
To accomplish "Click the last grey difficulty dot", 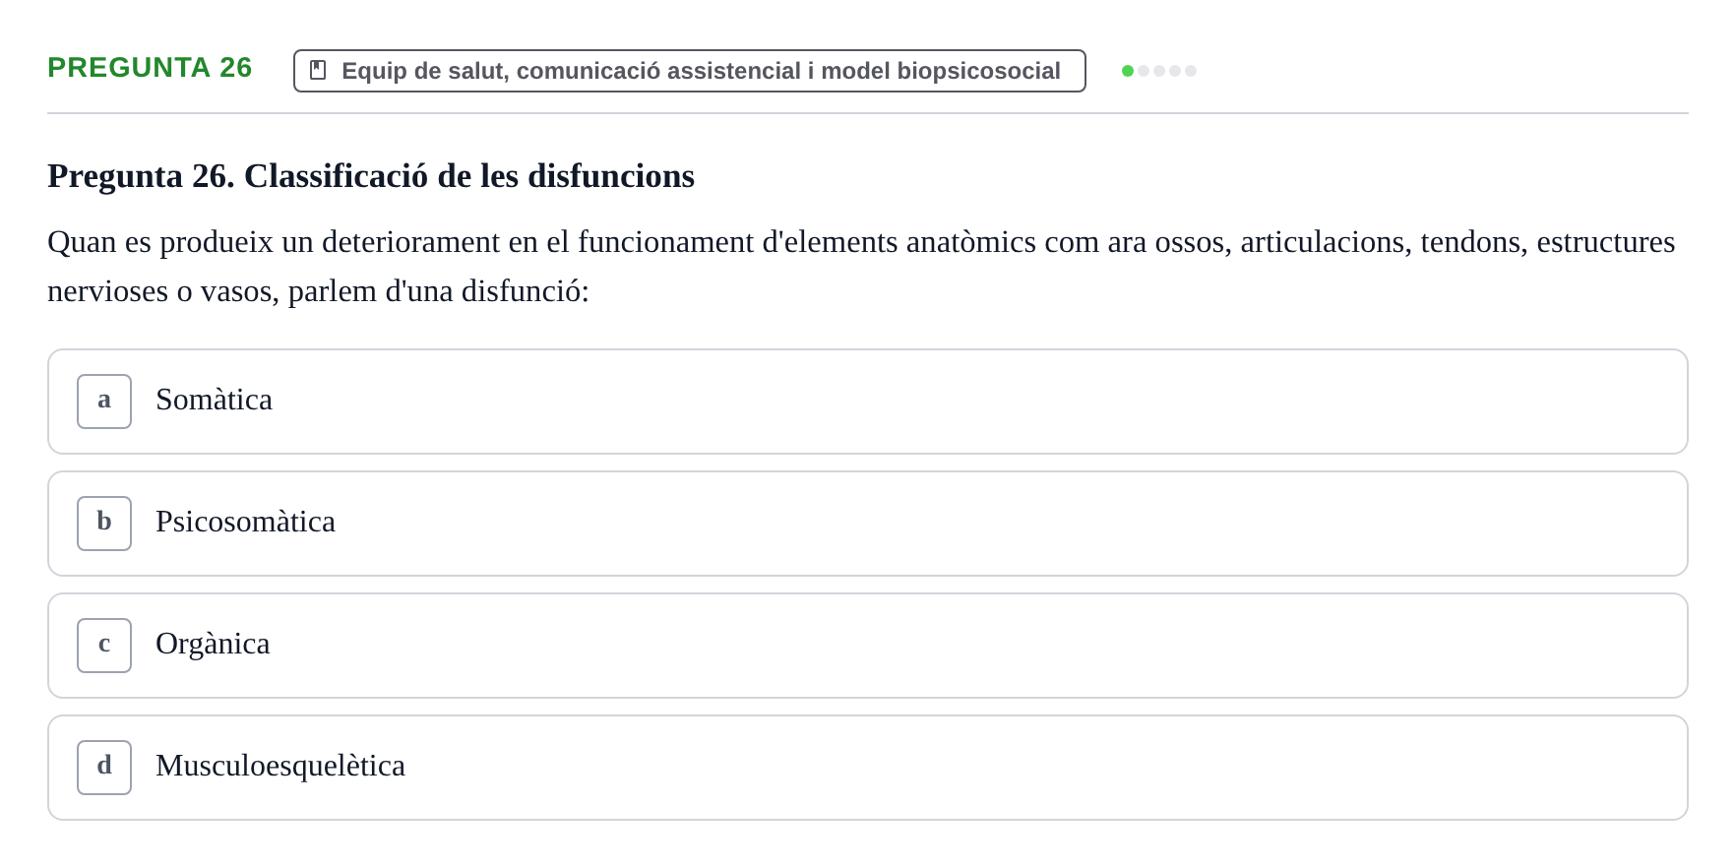I will click(1191, 71).
